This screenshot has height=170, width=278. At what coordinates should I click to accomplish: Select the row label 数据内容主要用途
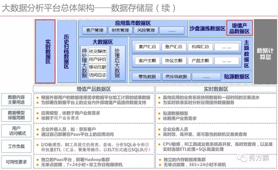point(16,100)
